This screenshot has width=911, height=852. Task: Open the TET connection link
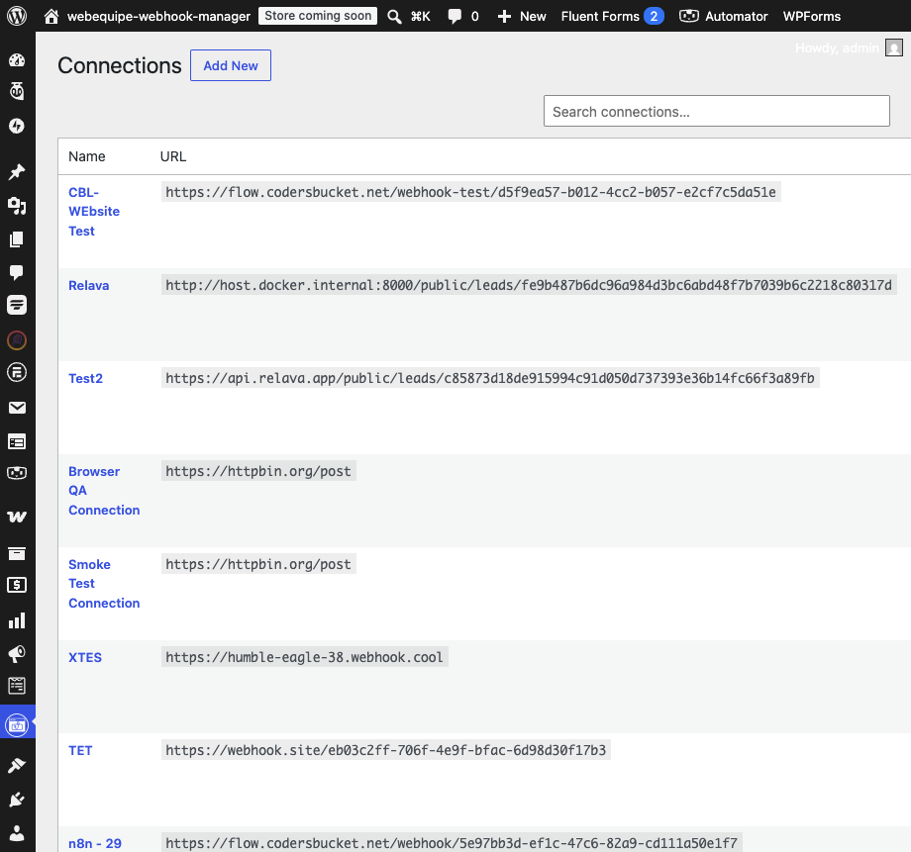click(80, 750)
